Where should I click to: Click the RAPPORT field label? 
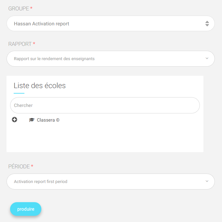pyautogui.click(x=20, y=44)
